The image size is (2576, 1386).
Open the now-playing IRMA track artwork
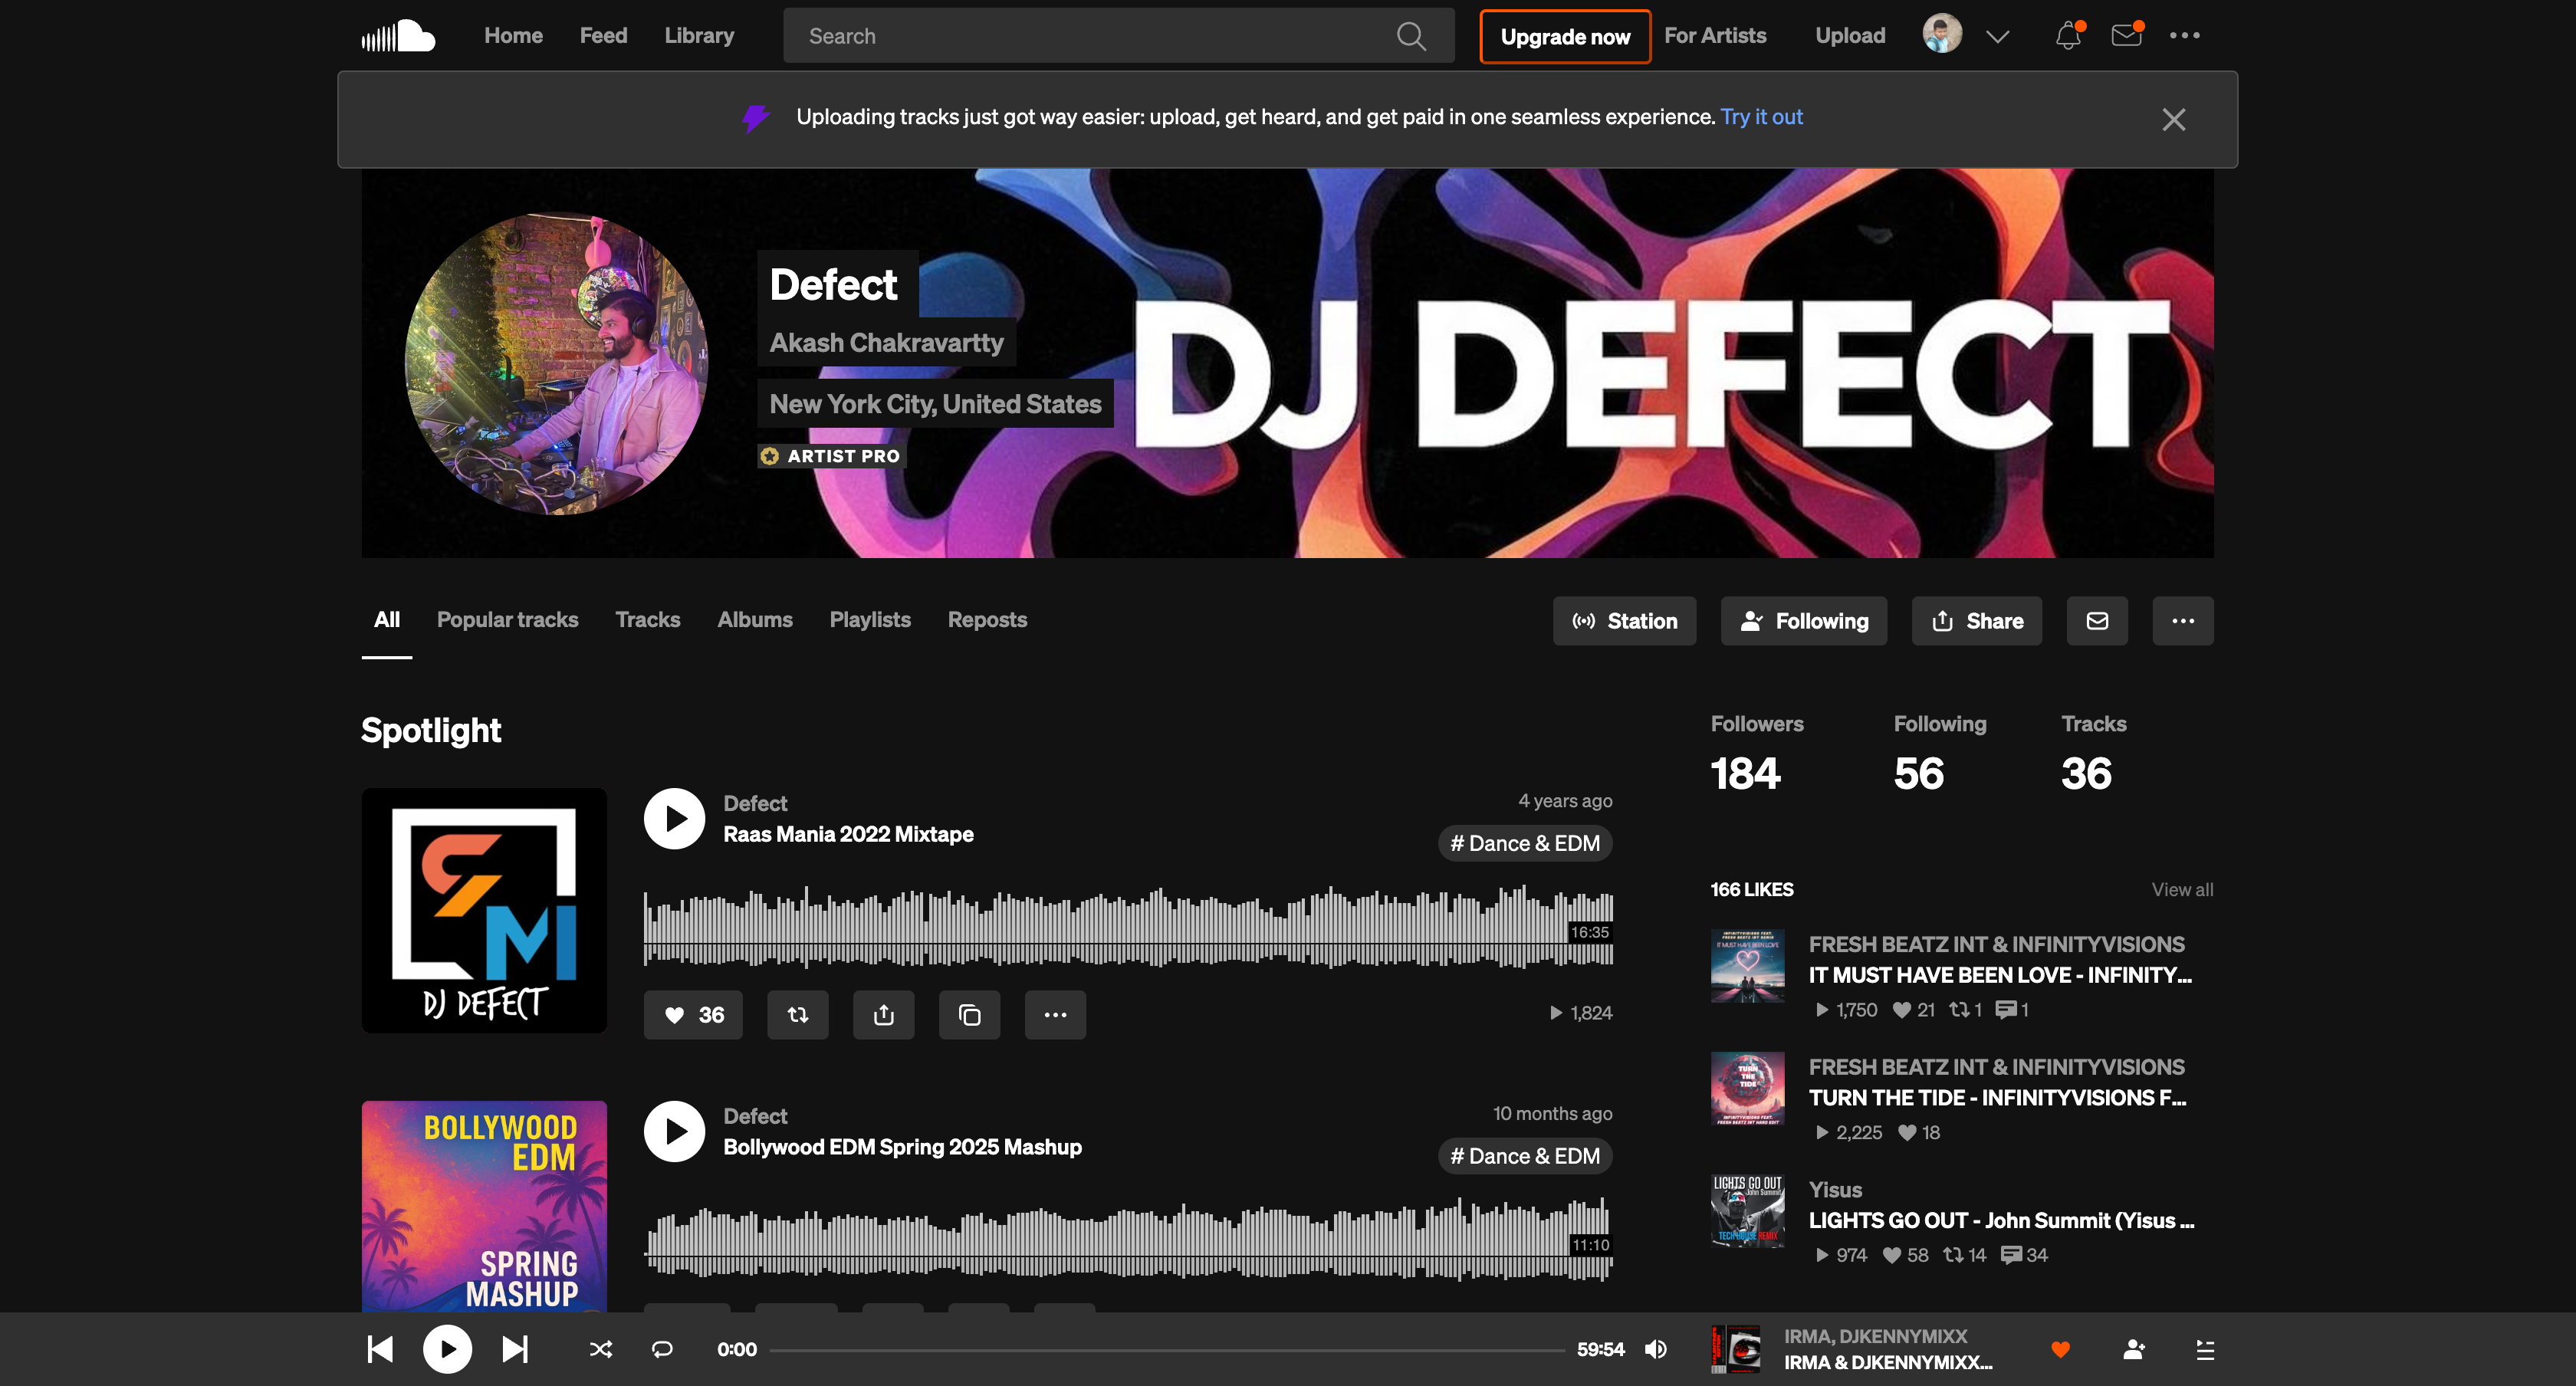tap(1735, 1349)
